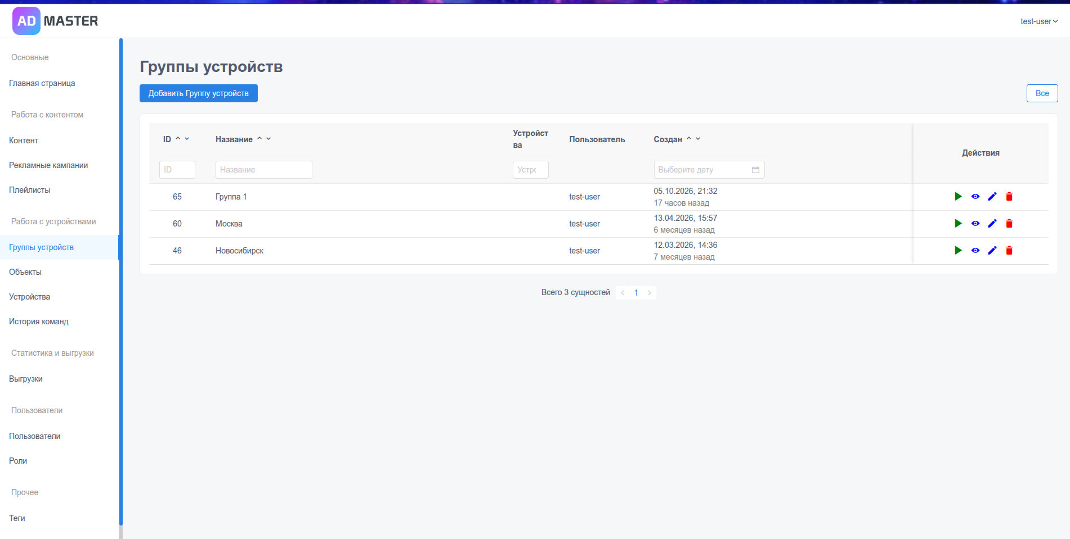Edit the Москва group with pencil
This screenshot has width=1070, height=539.
click(992, 223)
